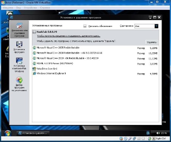Click the Vista Drive Icon entry icon

pyautogui.click(x=34, y=69)
